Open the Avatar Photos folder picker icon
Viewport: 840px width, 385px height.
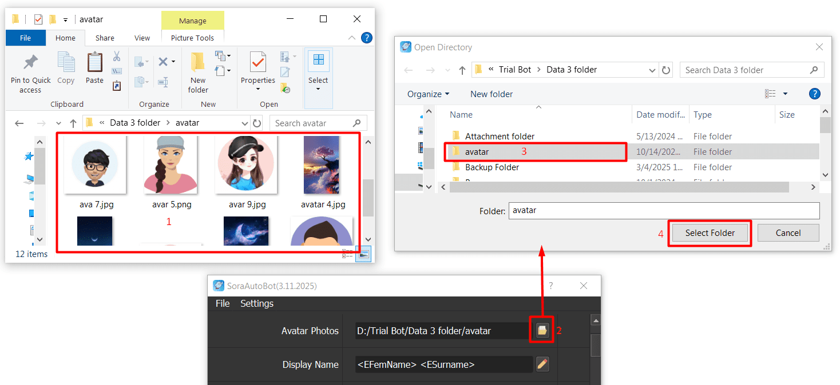coord(541,330)
